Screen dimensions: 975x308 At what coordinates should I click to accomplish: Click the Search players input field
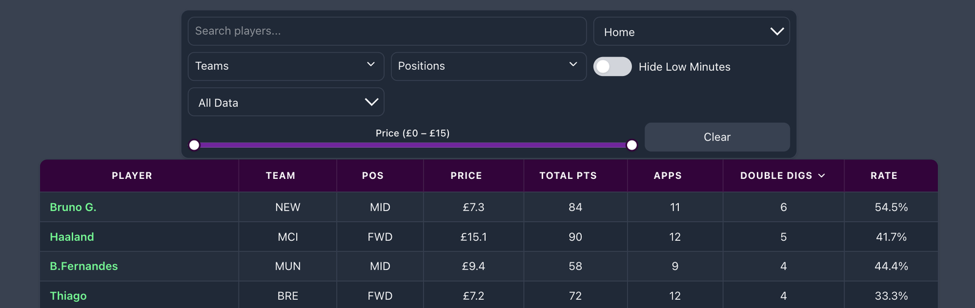[x=387, y=31]
